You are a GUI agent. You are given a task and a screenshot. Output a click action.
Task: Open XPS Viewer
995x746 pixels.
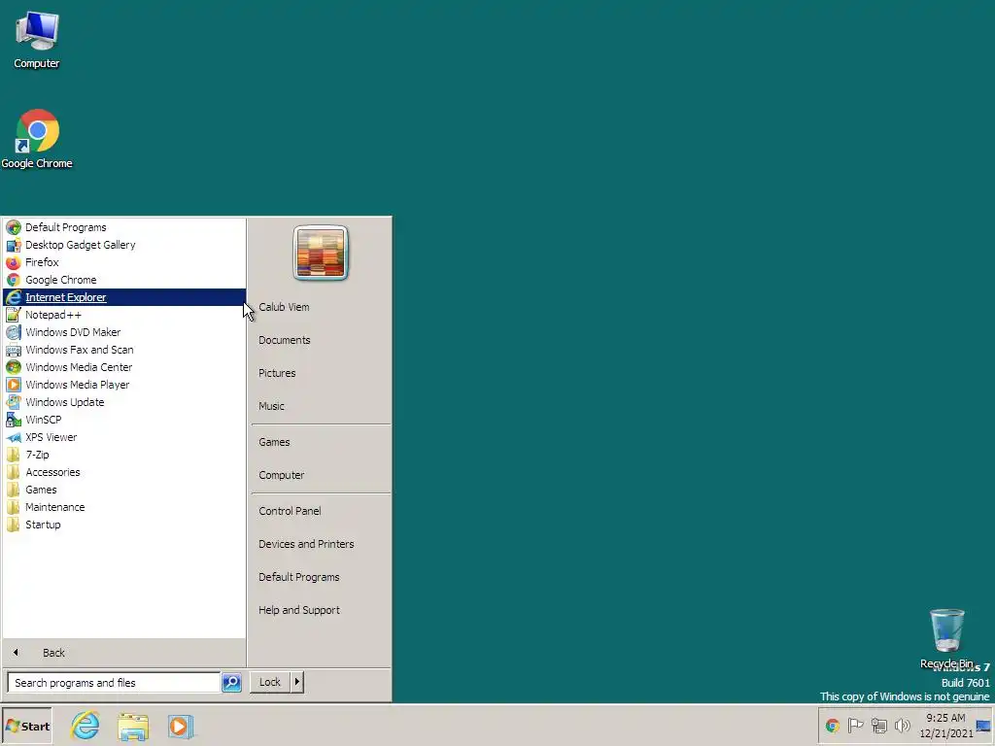point(124,437)
